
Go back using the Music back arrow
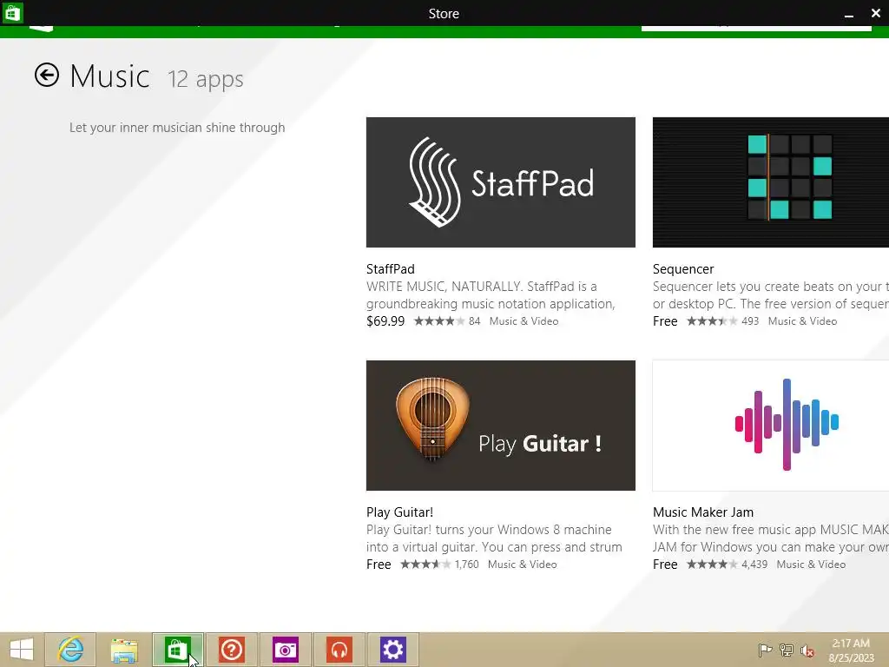[x=47, y=75]
